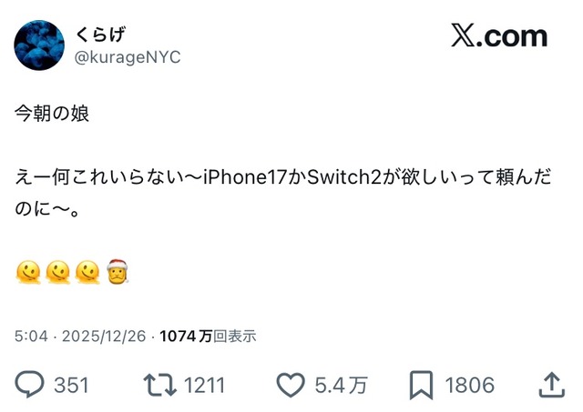Open the jellyfish profile avatar
Image resolution: width=583 pixels, height=412 pixels.
(x=39, y=45)
